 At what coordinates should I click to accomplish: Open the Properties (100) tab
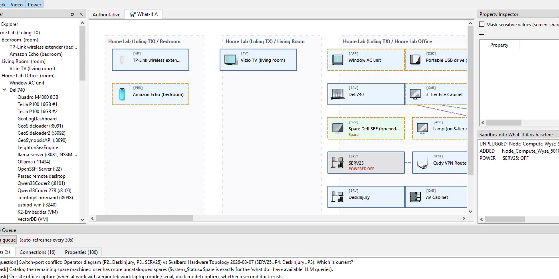tap(81, 252)
